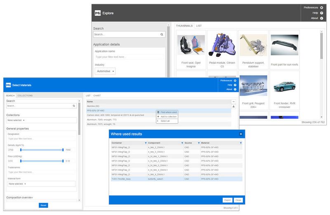Click the magnifier icon in Select Materials search
The width and height of the screenshot is (330, 215).
pos(74,106)
